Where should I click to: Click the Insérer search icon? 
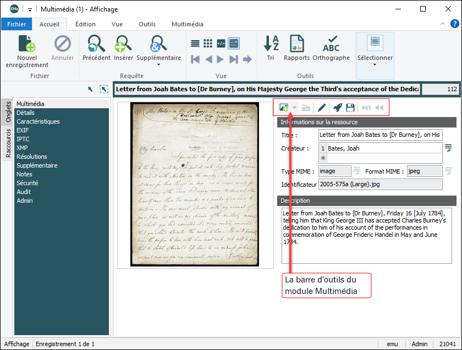click(123, 43)
